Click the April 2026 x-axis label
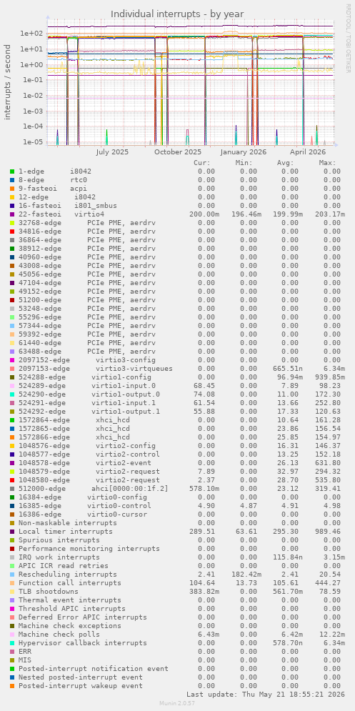The image size is (355, 711). coord(308,152)
